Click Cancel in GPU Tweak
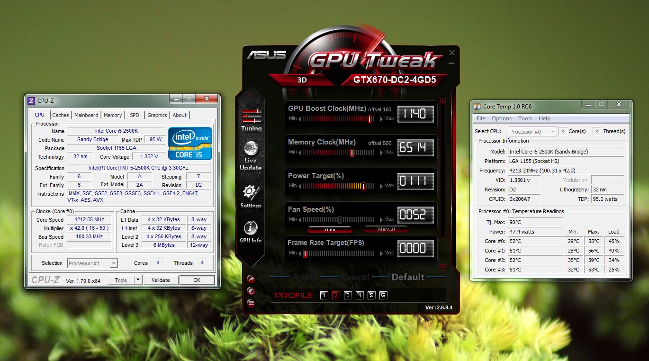The width and height of the screenshot is (649, 361). (x=355, y=277)
